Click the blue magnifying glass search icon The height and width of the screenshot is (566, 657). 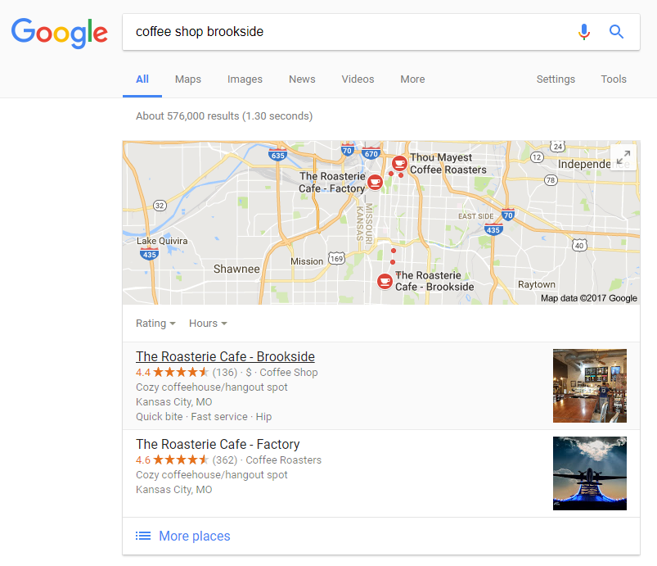pos(616,32)
